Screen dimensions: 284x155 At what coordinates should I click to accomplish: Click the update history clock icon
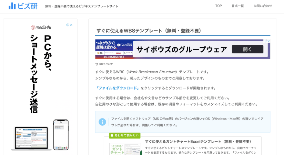97,64
